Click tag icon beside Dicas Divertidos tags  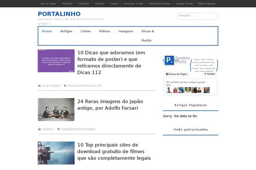(x=65, y=86)
